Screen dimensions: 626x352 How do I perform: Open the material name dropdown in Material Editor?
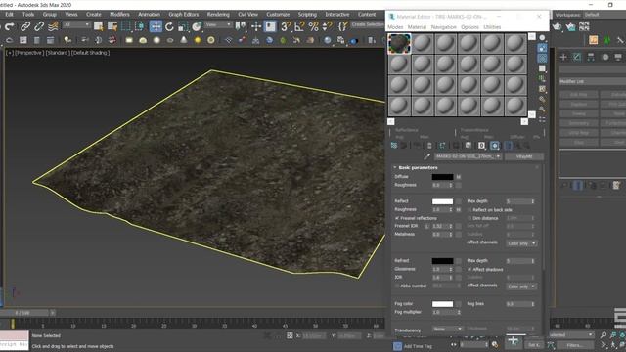click(468, 156)
